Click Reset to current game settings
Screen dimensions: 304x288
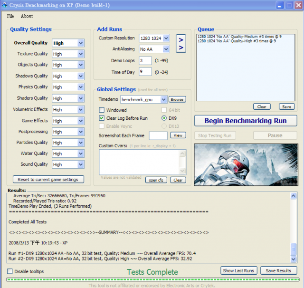(x=48, y=179)
